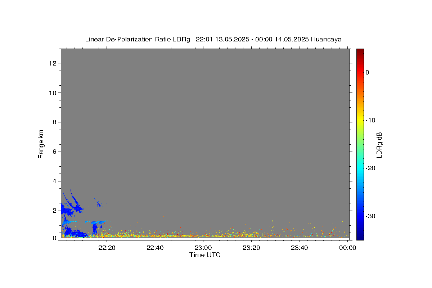Click the 23:40 time tick label
Screen dimensions: 432x288
[x=299, y=248]
